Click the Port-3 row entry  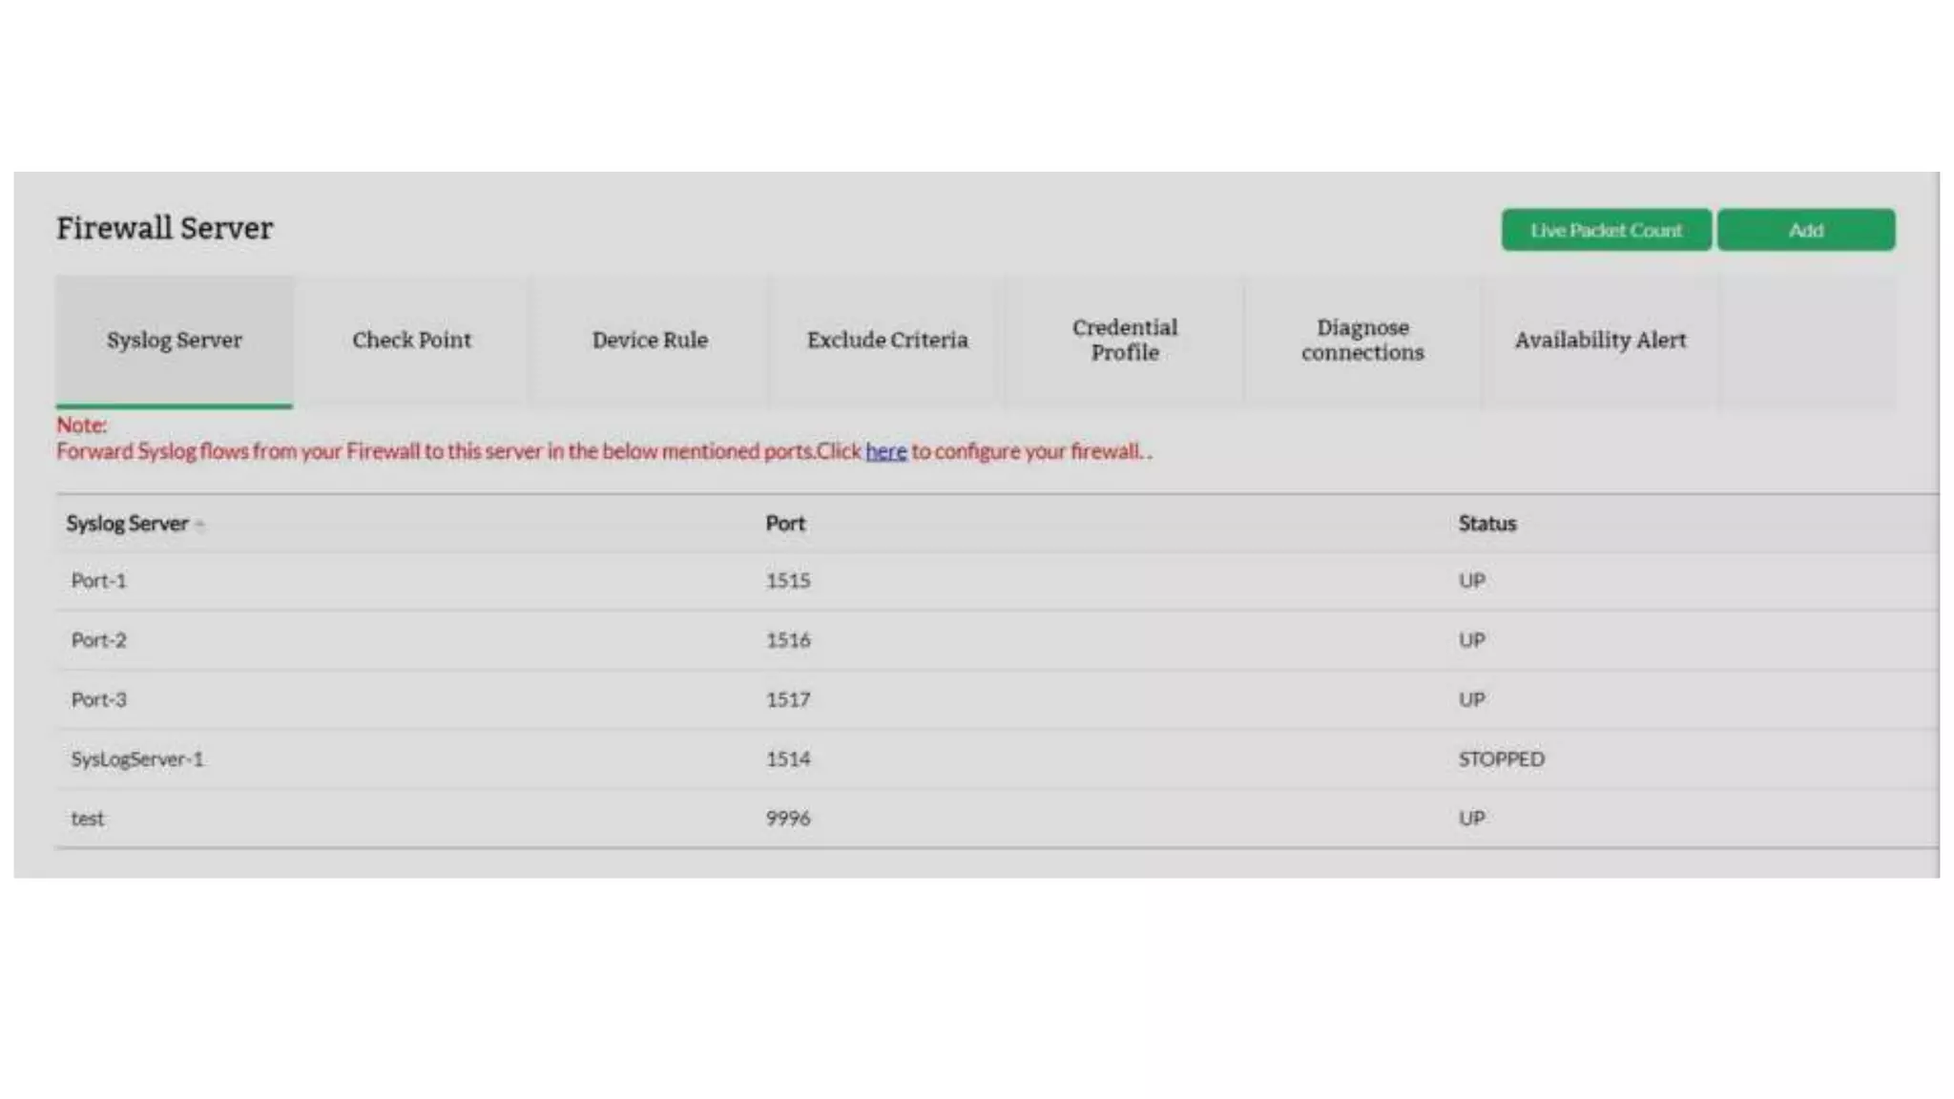pyautogui.click(x=98, y=700)
